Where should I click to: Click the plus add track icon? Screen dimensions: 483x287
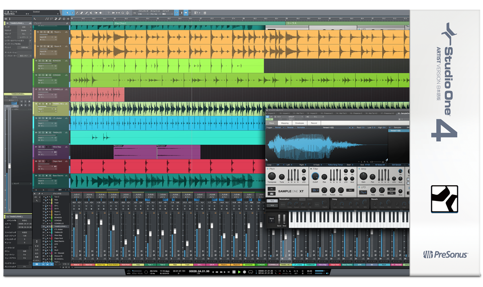pos(68,18)
